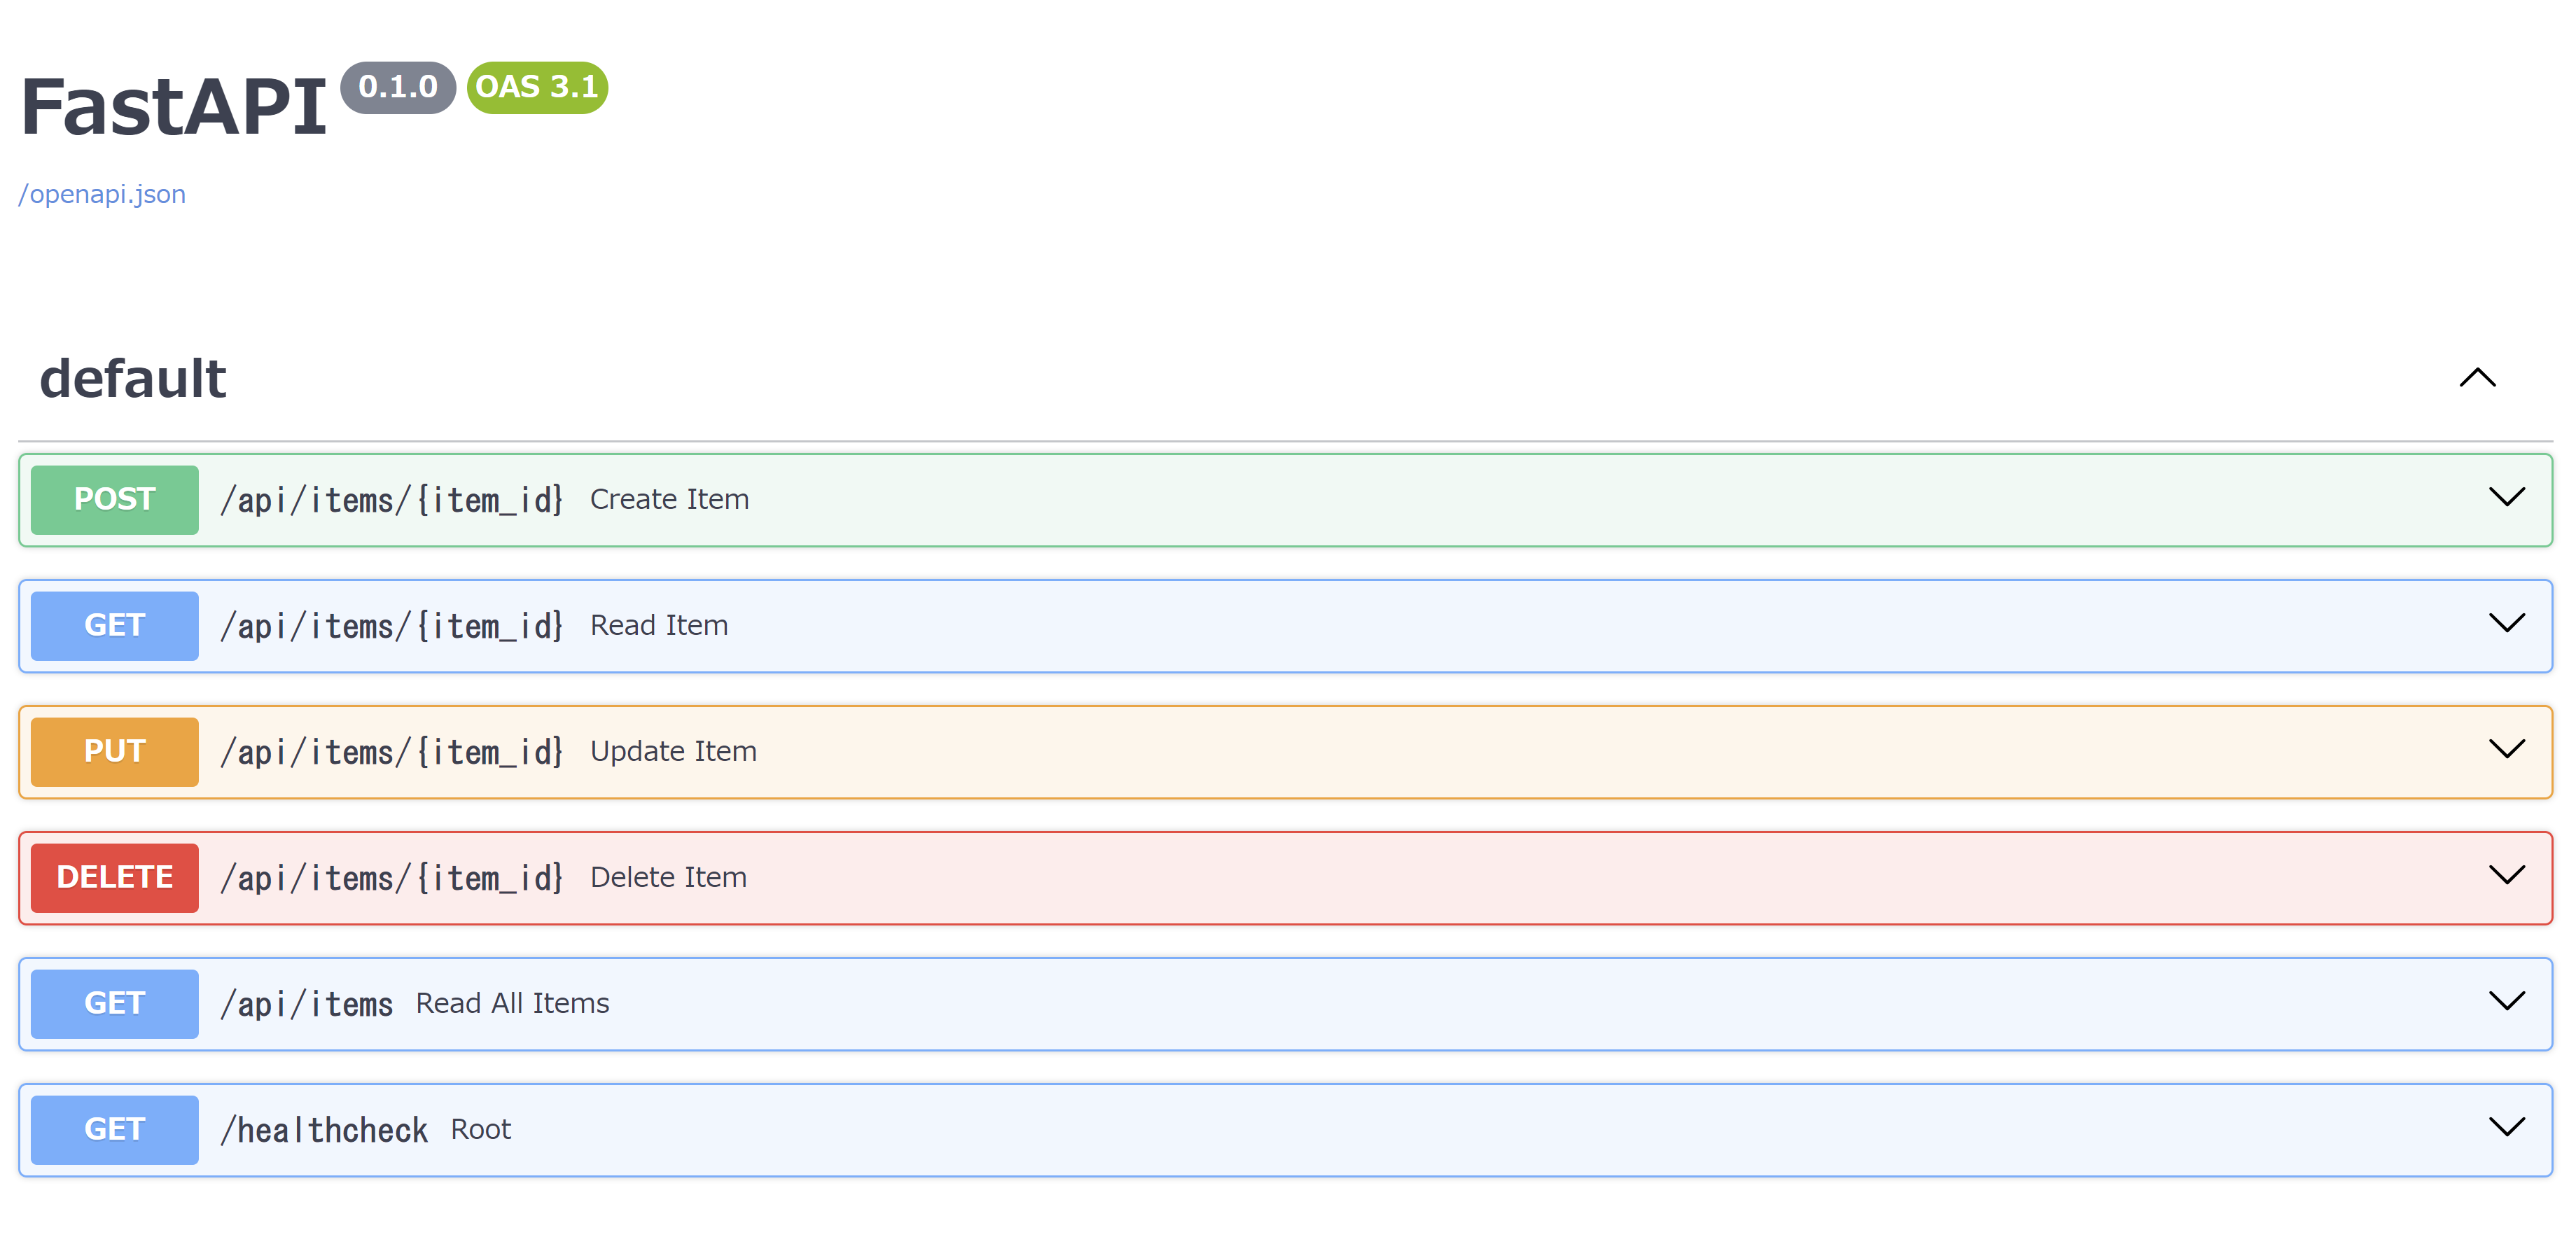Collapse the default section chevron

tap(2477, 378)
